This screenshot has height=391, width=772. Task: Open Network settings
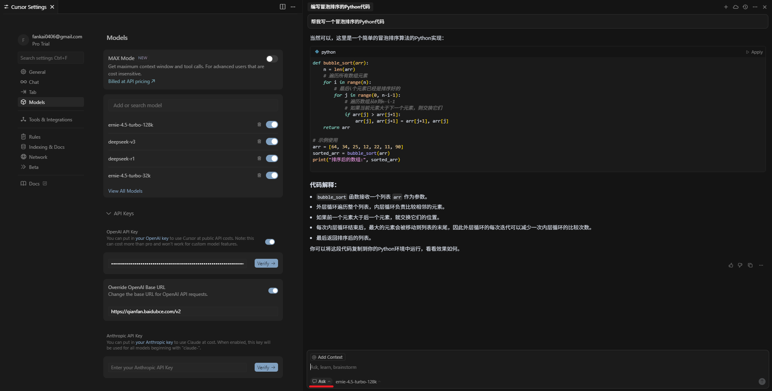[x=51, y=157]
